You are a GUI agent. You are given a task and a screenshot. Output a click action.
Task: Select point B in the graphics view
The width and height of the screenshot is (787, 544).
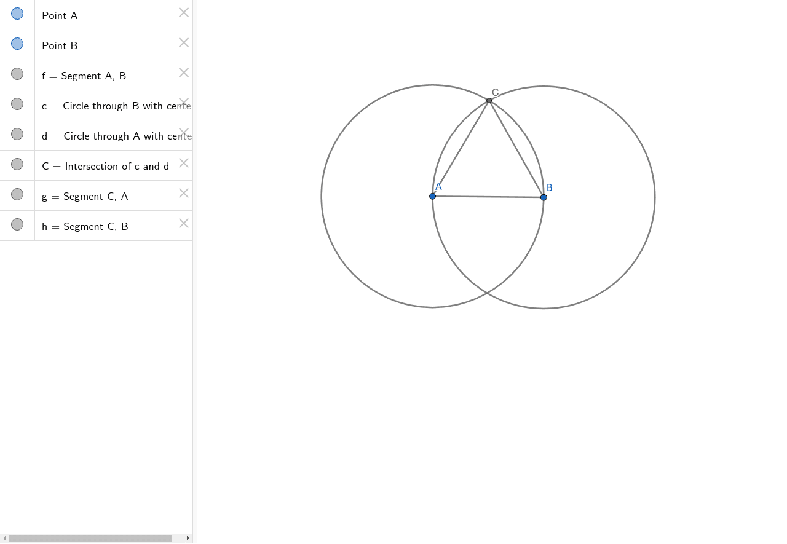[x=543, y=197]
